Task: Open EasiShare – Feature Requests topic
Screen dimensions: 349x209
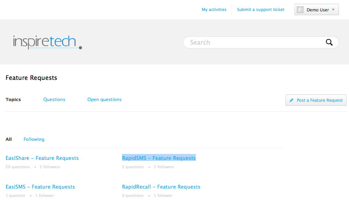Action: (42, 158)
